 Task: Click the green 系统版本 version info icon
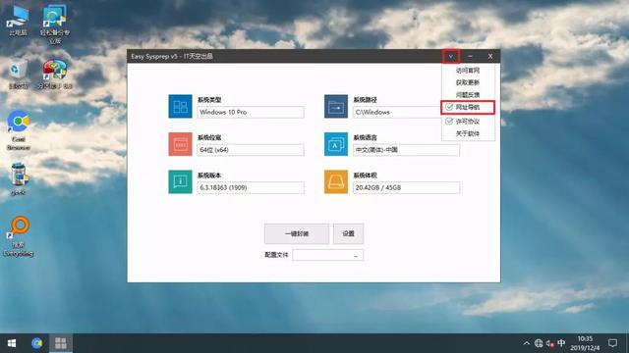(x=180, y=181)
